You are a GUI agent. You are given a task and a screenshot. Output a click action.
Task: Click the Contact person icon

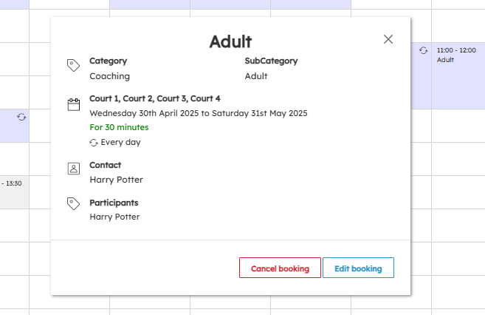pyautogui.click(x=74, y=169)
